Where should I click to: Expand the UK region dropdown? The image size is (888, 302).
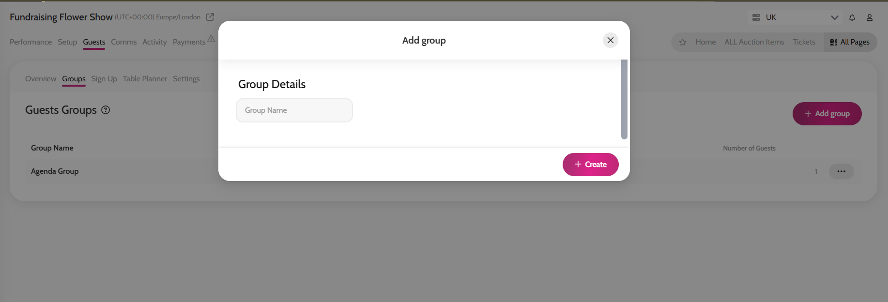point(834,17)
